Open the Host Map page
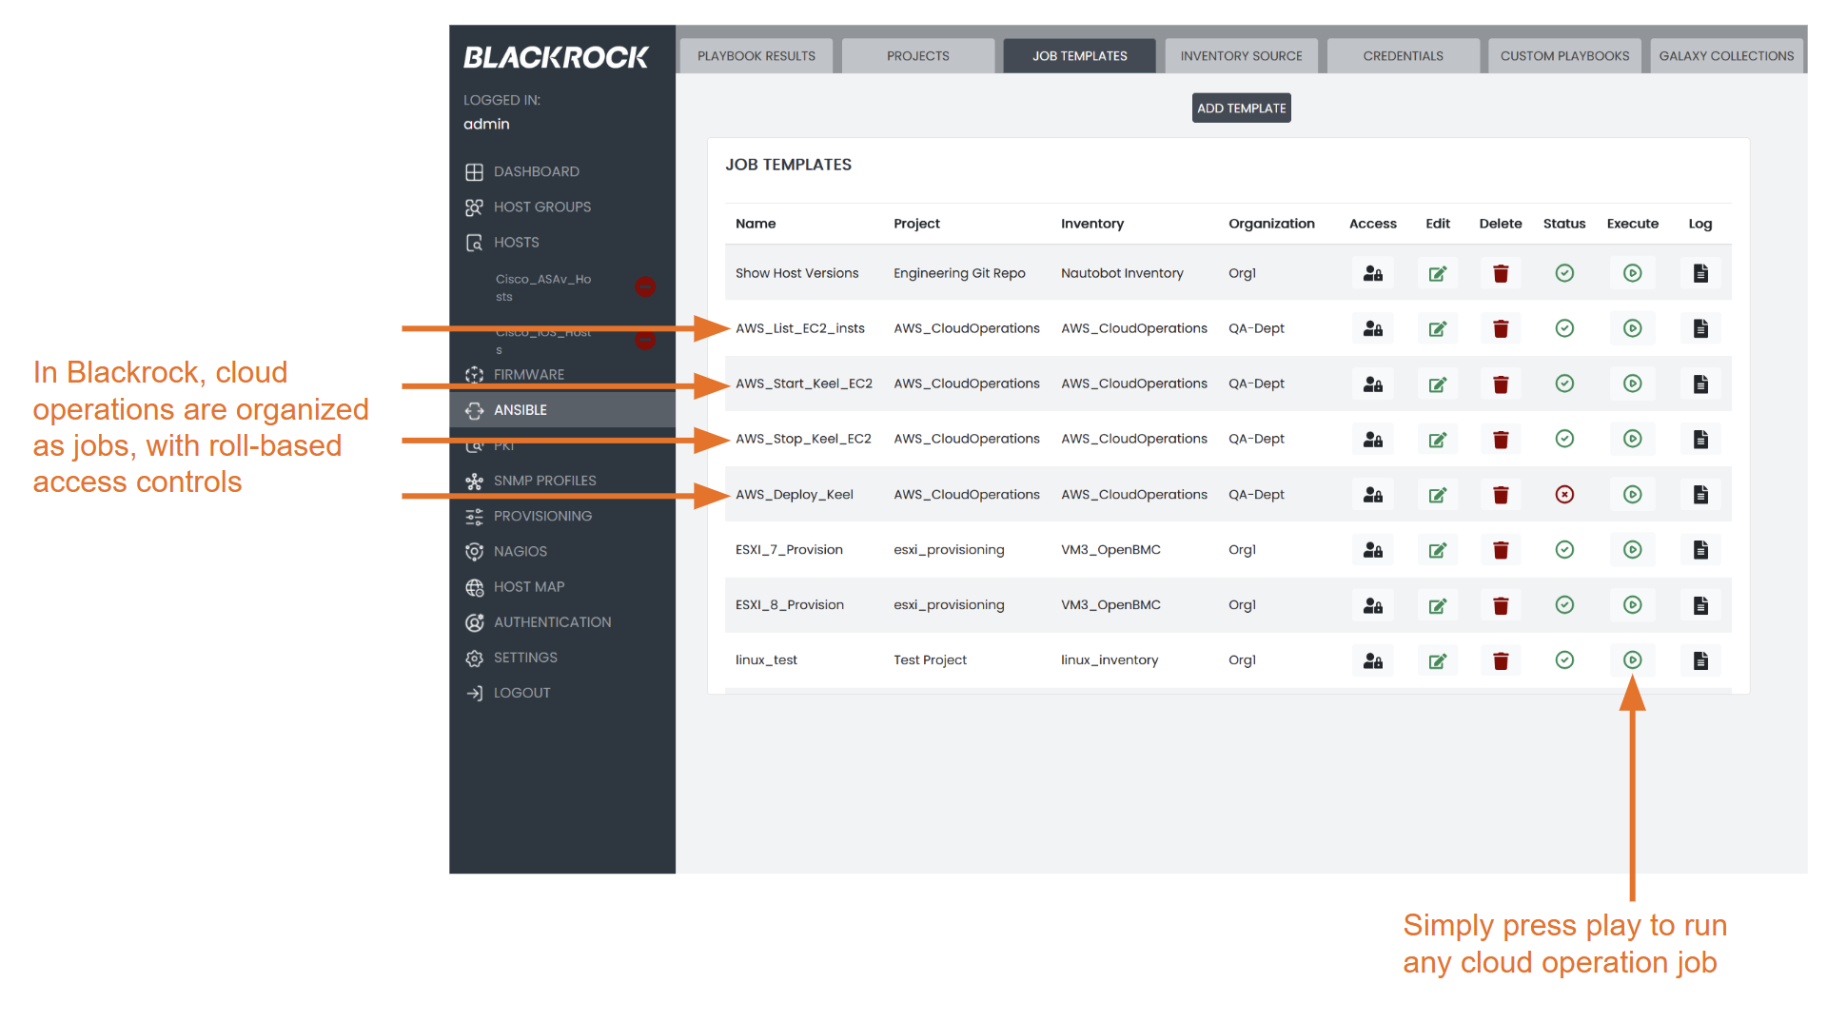1827x1023 pixels. pos(528,586)
